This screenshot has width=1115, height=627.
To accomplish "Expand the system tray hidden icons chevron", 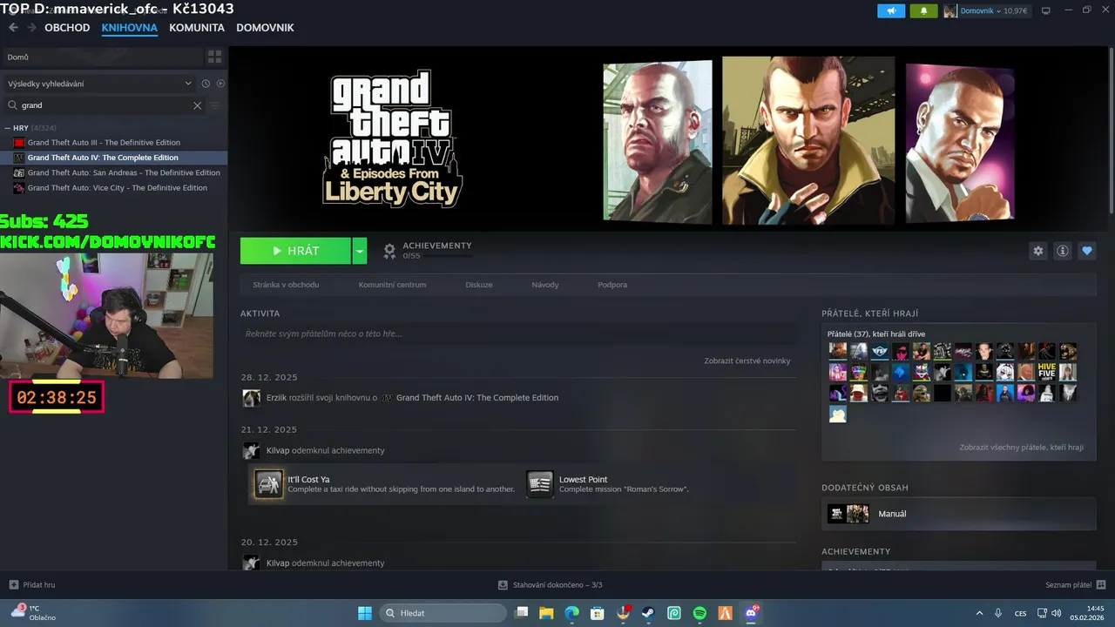I will click(x=979, y=613).
